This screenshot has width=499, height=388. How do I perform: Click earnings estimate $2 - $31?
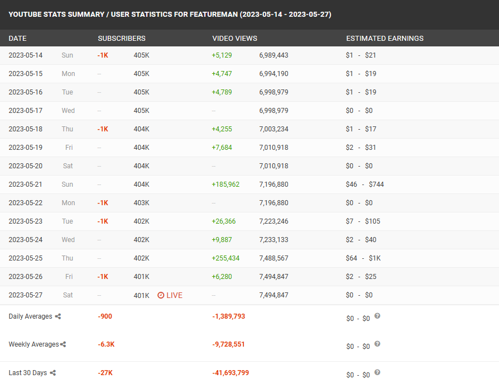tap(361, 148)
